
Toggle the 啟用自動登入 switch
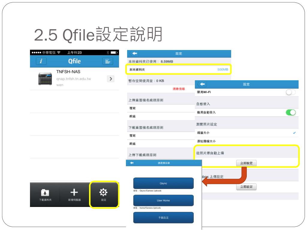click(x=291, y=113)
